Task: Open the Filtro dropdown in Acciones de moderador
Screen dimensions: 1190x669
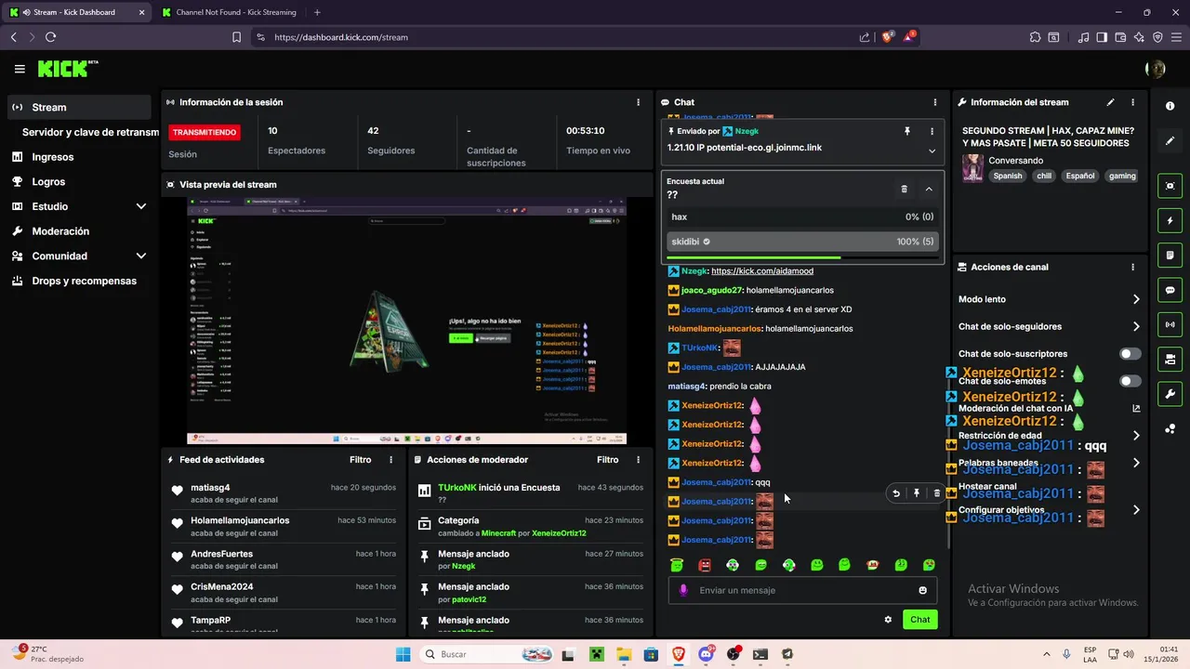Action: click(607, 460)
